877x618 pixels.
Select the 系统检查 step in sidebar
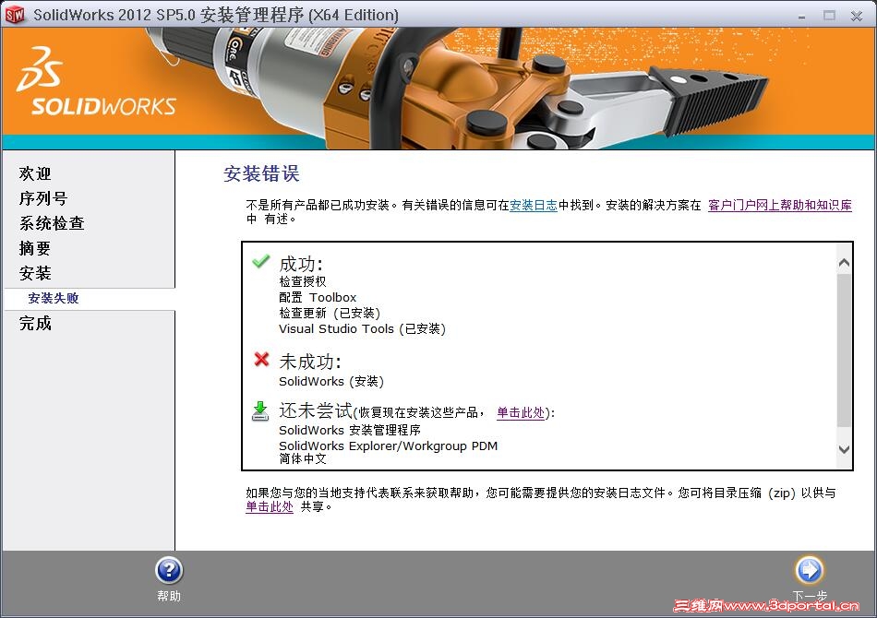click(52, 223)
